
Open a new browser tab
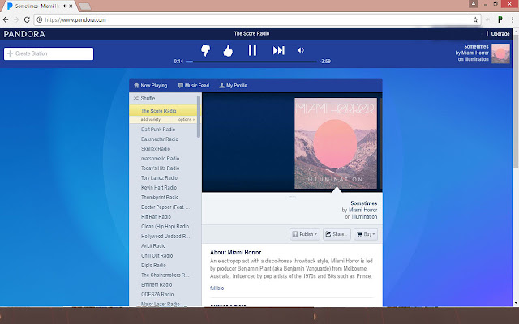(x=85, y=6)
